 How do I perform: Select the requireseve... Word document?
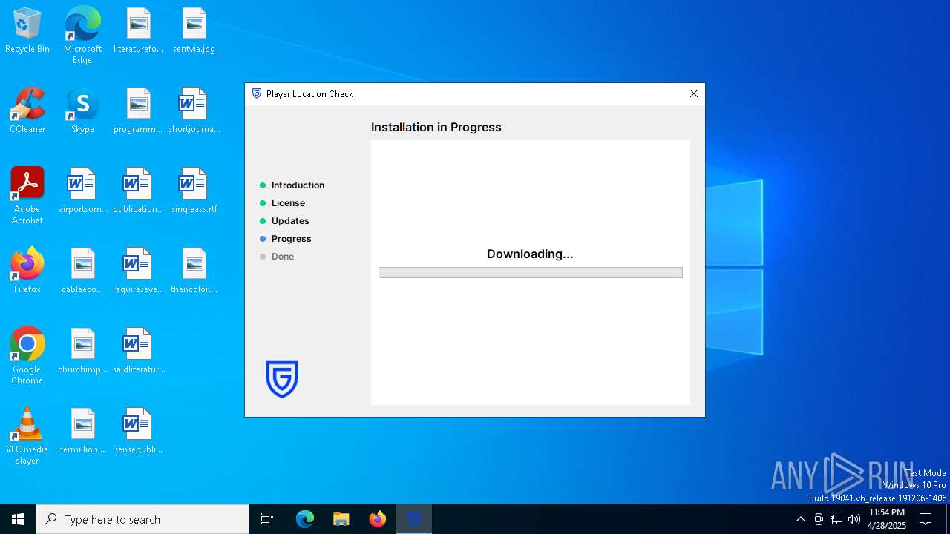point(138,271)
